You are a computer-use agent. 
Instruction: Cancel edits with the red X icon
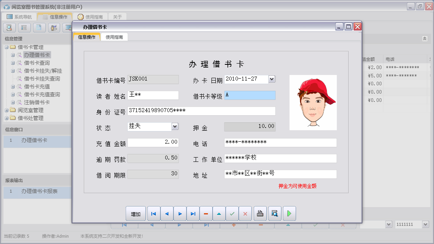[x=245, y=214]
